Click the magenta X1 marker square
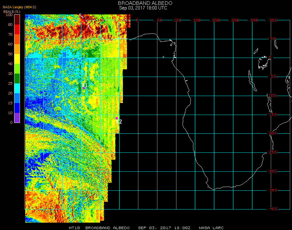Screen dimensions: 292x230 pyautogui.click(x=84, y=88)
